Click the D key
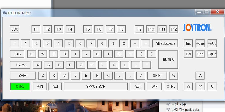Image resolution: width=225 pixels, height=112 pixels. click(59, 65)
